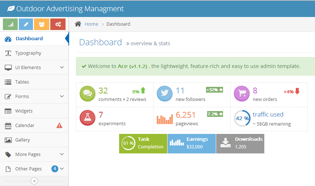Click the Downloads 1,205 button
The height and width of the screenshot is (186, 315).
[x=240, y=143]
